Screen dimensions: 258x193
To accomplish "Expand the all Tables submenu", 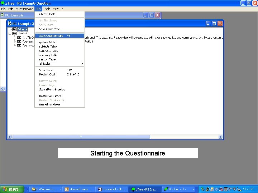I will (x=59, y=64).
